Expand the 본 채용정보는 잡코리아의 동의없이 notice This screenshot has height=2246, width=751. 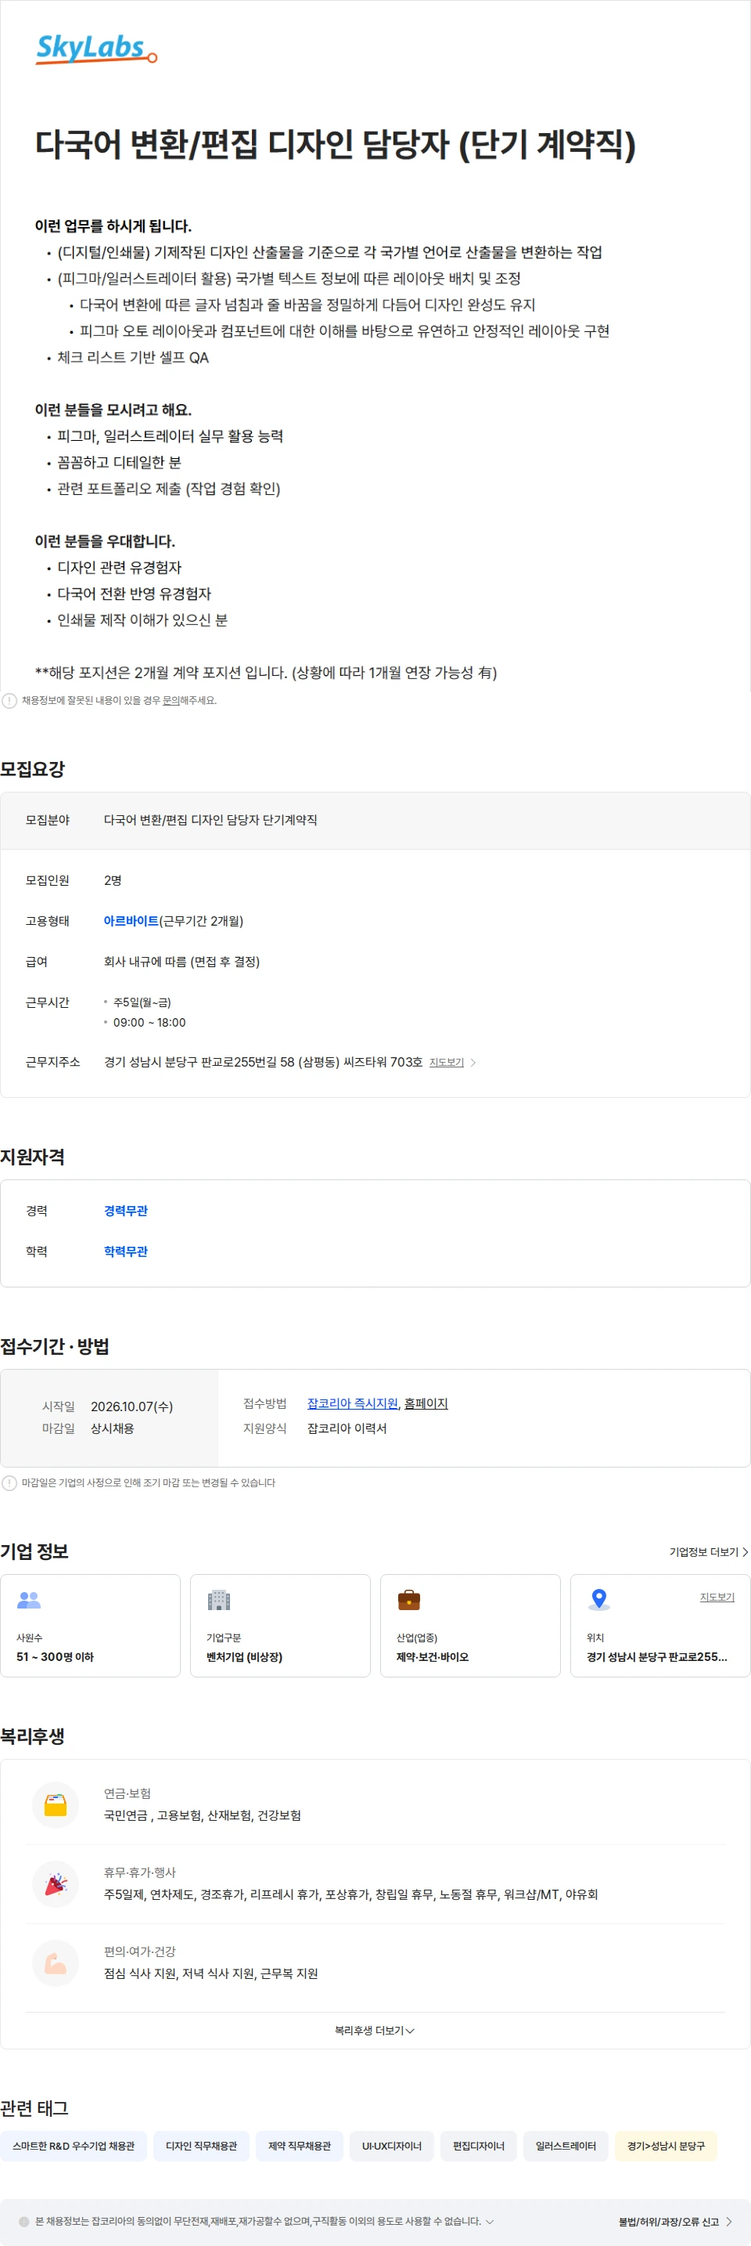tap(490, 2221)
